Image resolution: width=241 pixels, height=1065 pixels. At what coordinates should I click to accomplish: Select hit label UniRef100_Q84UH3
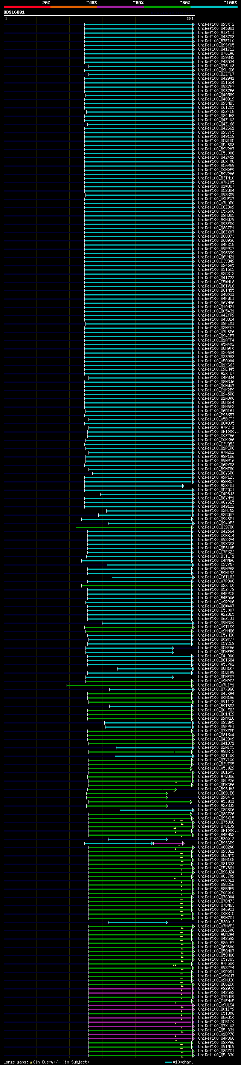click(x=216, y=116)
